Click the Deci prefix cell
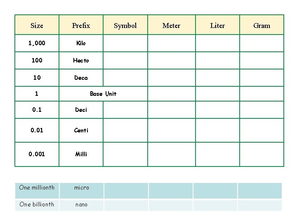The image size is (297, 222). pyautogui.click(x=81, y=110)
